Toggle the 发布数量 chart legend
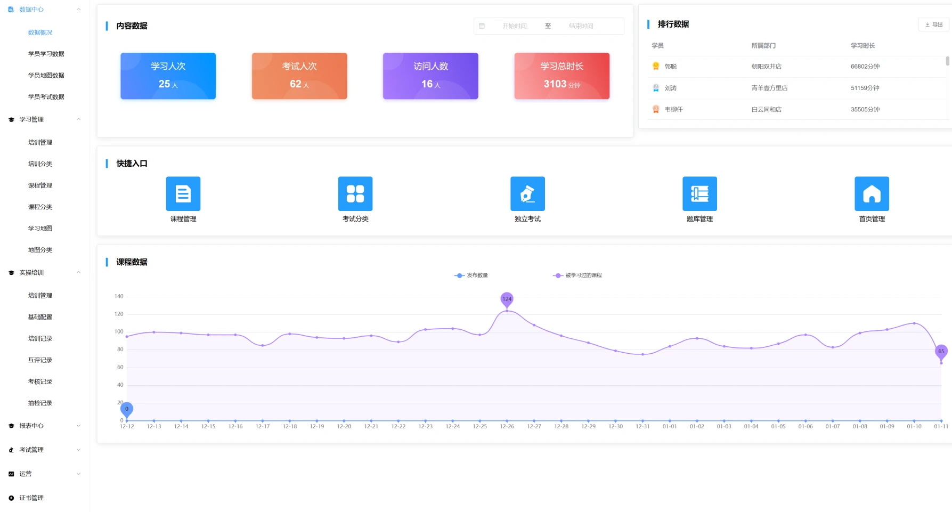The width and height of the screenshot is (952, 512). pyautogui.click(x=471, y=275)
